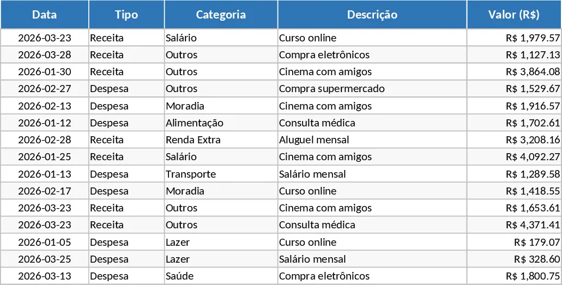Select the cell with date 2026-03-28
The width and height of the screenshot is (562, 285).
(x=45, y=55)
